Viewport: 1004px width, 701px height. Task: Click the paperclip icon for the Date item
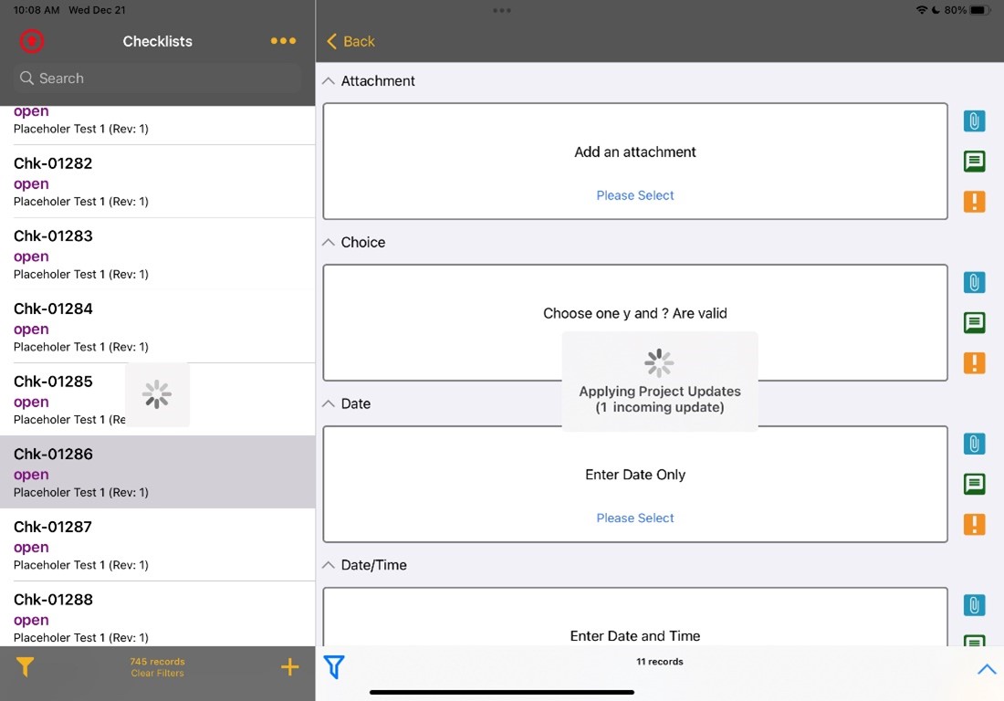pyautogui.click(x=974, y=444)
